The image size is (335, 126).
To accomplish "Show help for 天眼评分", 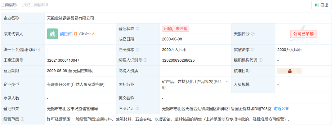I will [x=253, y=34].
